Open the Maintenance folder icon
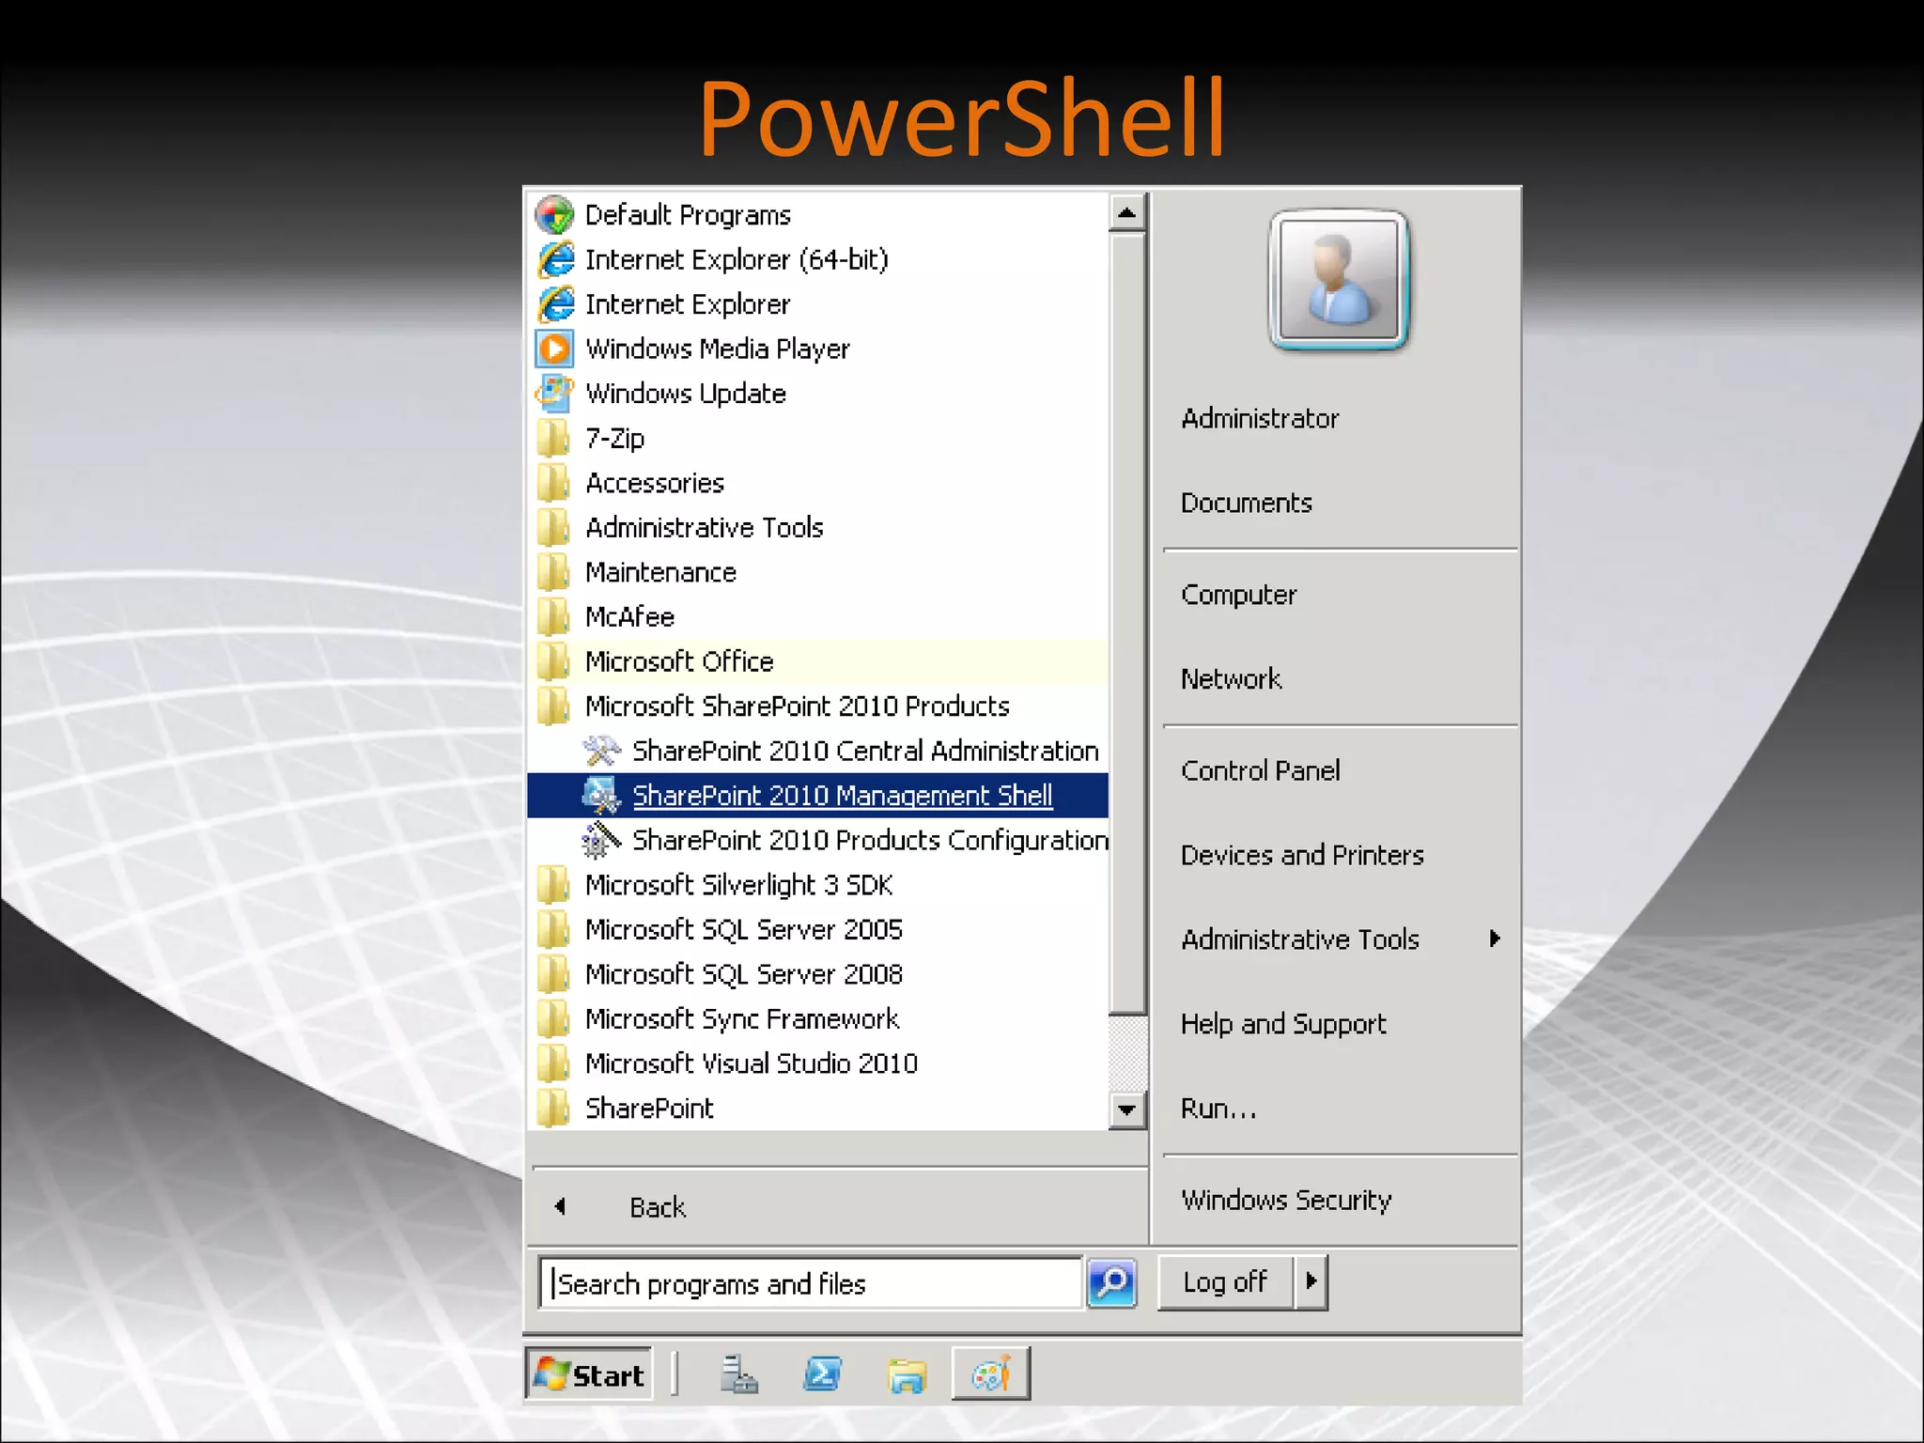Viewport: 1924px width, 1443px height. pyautogui.click(x=554, y=572)
